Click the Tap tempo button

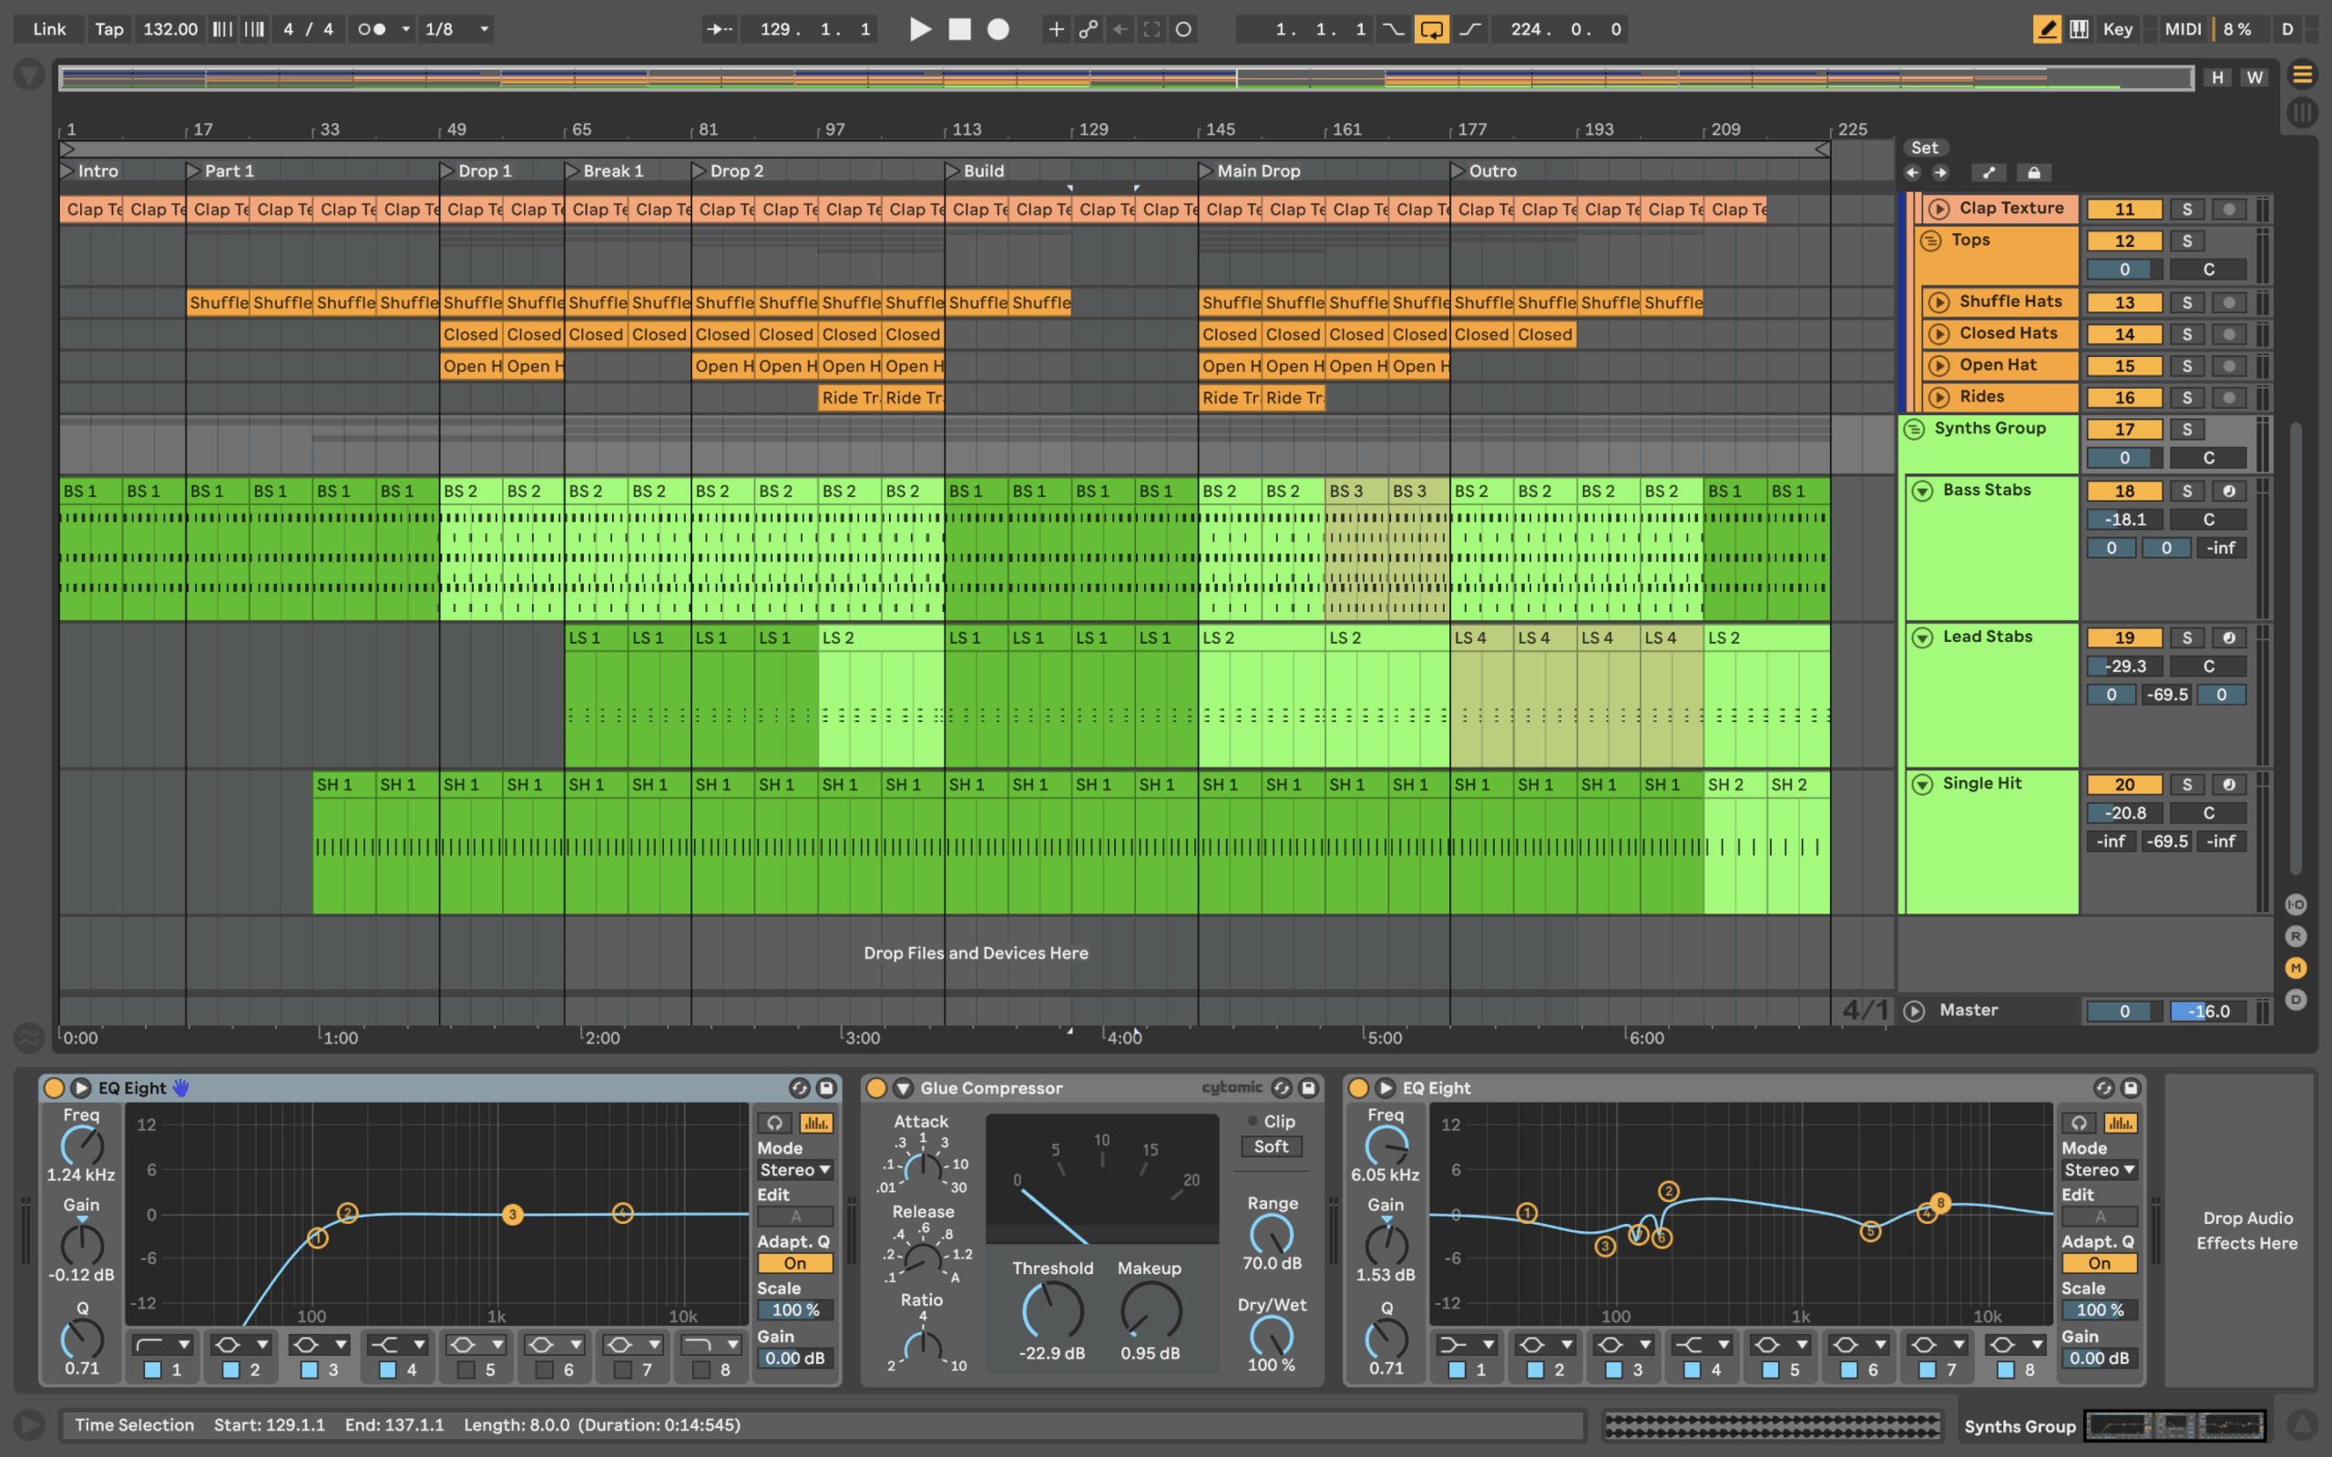click(x=109, y=29)
